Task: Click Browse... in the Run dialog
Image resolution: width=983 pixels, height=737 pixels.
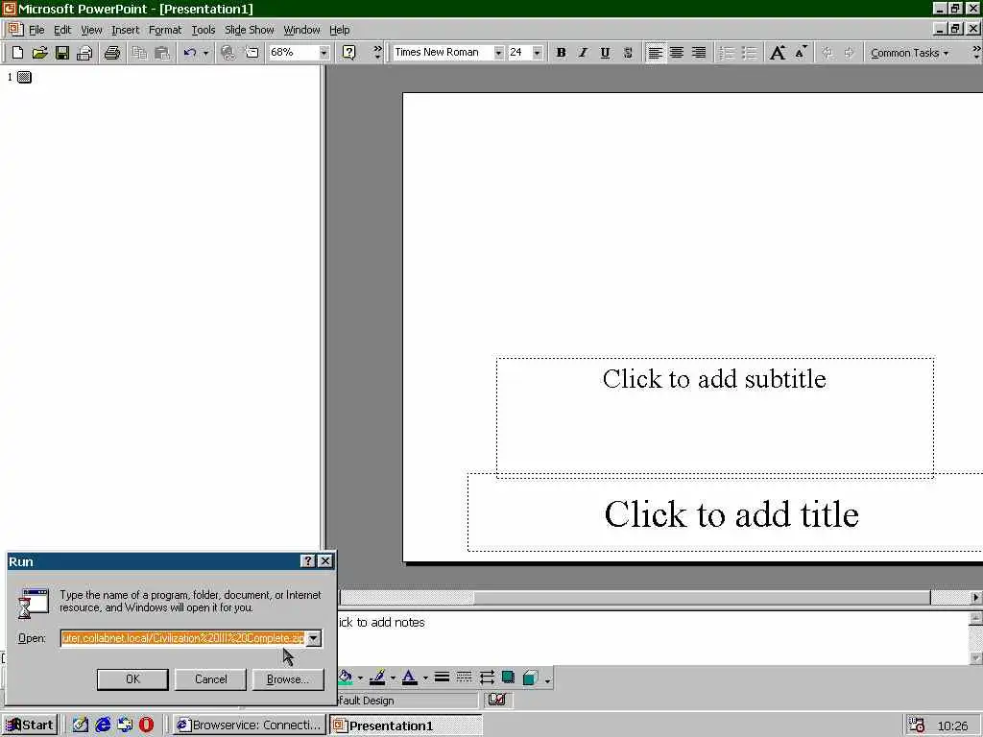Action: (288, 679)
